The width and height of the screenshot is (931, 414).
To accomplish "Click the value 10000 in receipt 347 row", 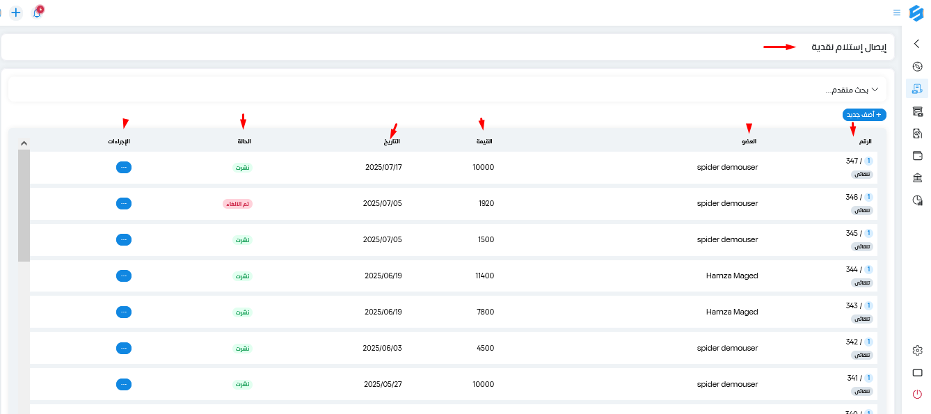I will [x=483, y=167].
